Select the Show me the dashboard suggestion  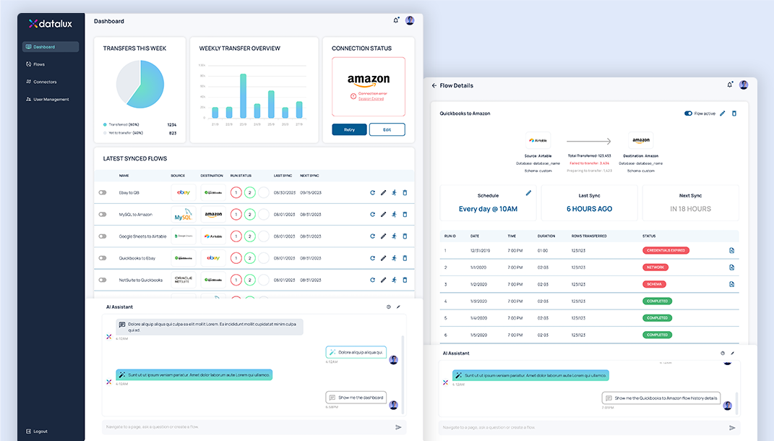tap(356, 397)
